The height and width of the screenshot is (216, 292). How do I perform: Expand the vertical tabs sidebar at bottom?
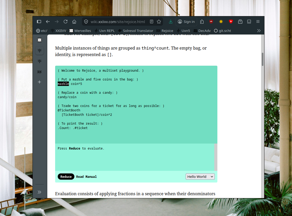40,192
